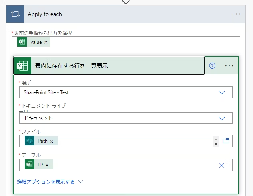The image size is (253, 196).
Task: Click into the output selection field
Action: (126, 42)
